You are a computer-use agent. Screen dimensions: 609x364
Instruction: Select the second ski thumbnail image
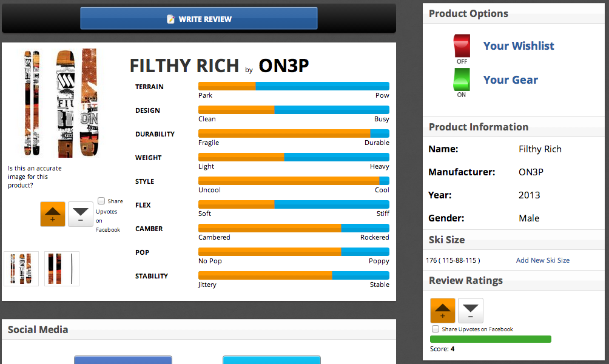click(x=62, y=269)
